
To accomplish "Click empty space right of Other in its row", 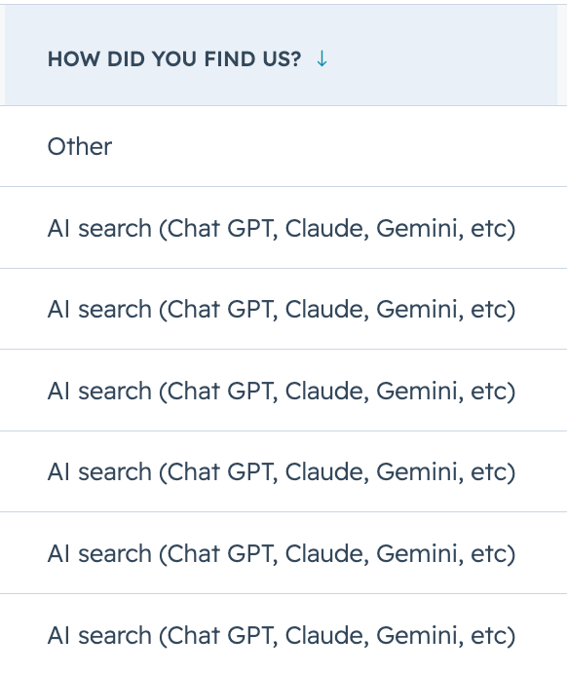I will [340, 146].
